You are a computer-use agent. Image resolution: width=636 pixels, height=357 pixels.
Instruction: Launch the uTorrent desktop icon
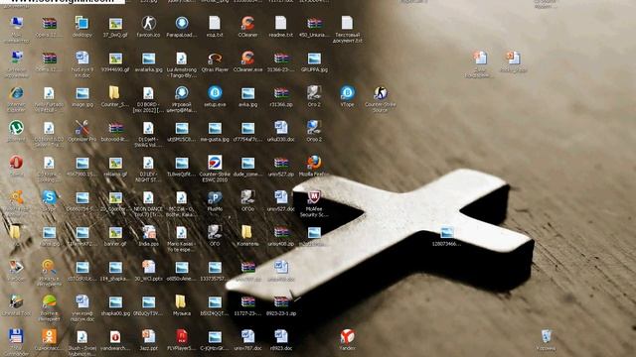pos(16,128)
